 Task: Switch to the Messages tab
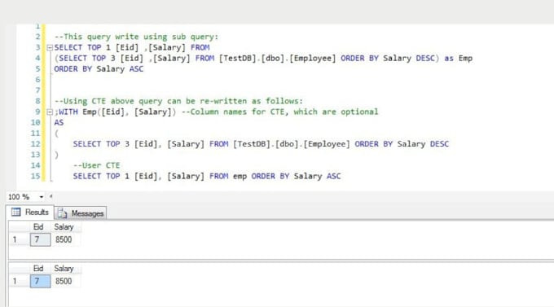click(81, 213)
